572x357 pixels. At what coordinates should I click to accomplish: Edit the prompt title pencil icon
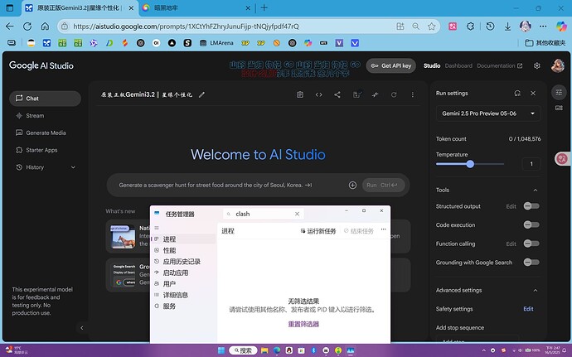click(x=201, y=94)
